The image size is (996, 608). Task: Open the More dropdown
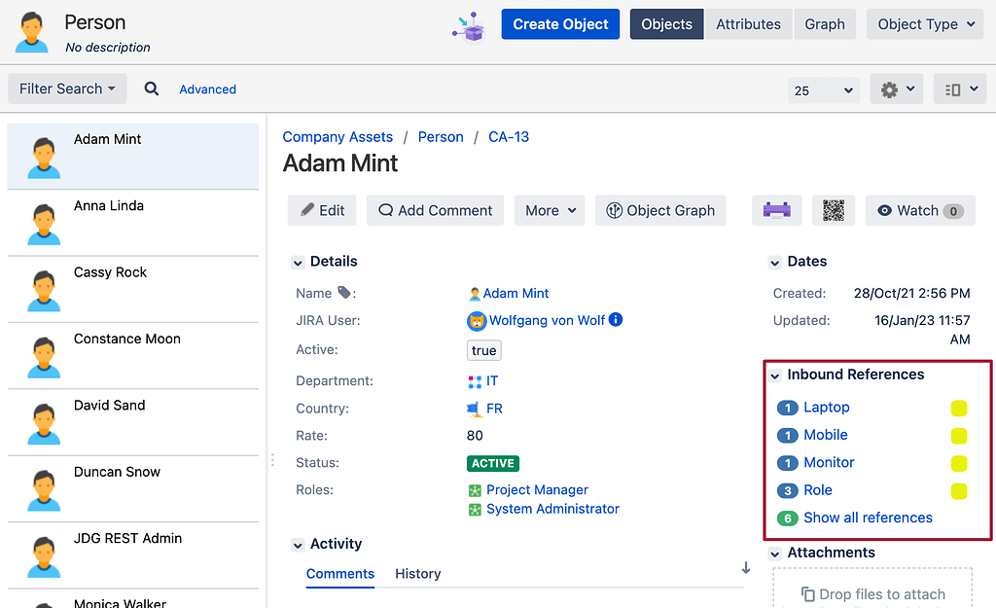(x=549, y=210)
